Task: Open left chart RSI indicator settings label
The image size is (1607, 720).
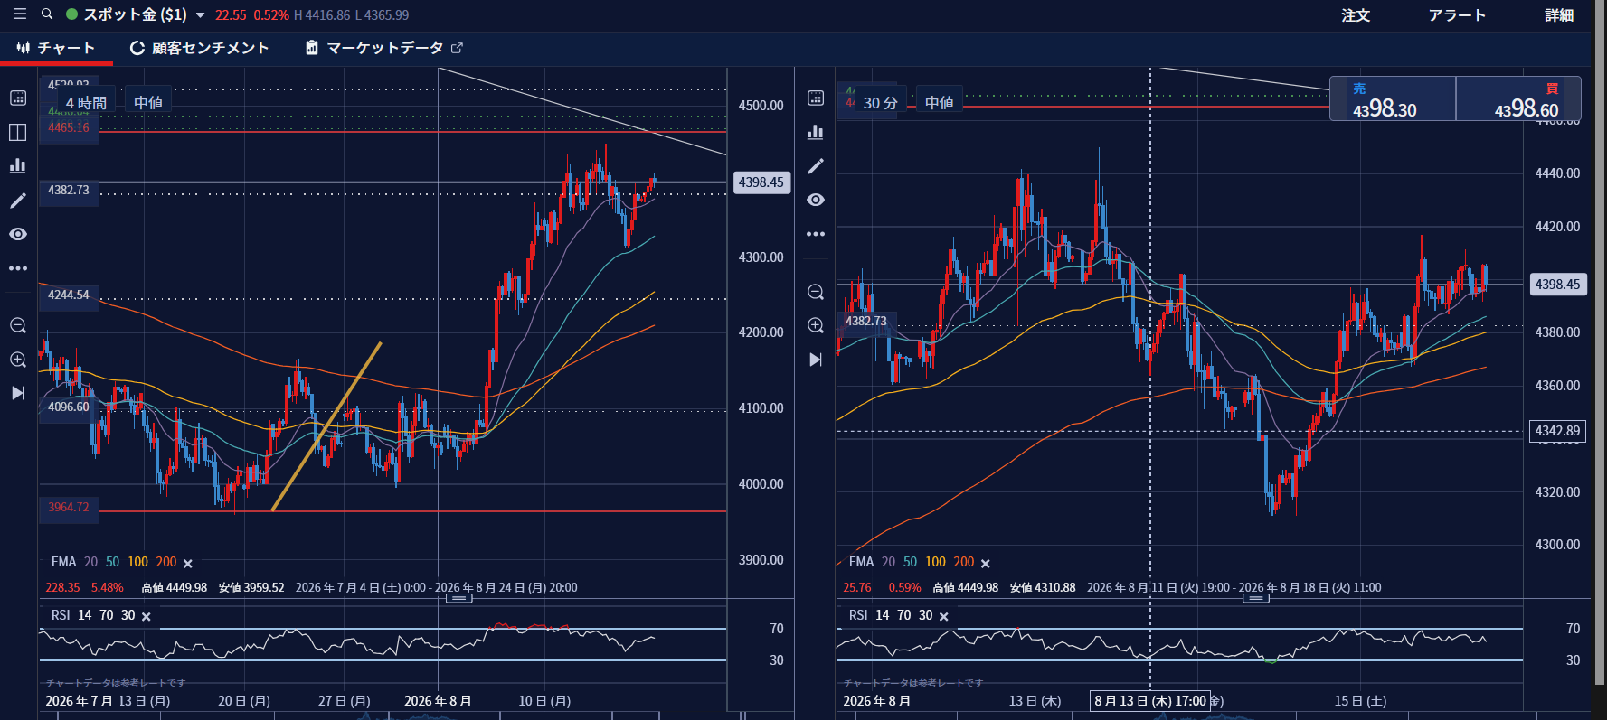Action: (x=61, y=615)
